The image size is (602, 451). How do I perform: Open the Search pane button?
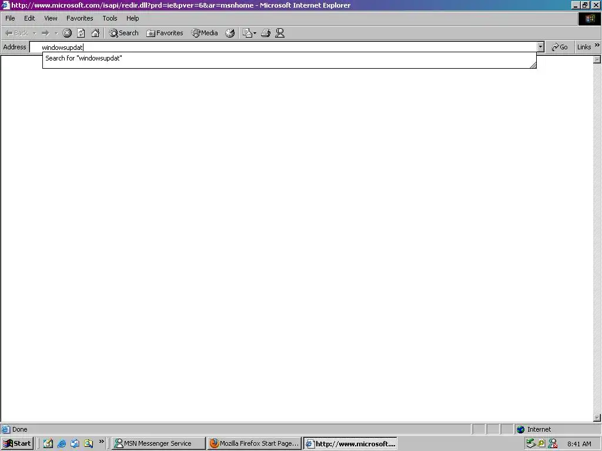click(x=123, y=33)
